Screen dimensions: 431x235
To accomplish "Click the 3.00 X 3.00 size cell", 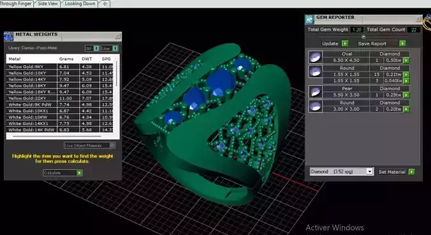I will (x=346, y=109).
